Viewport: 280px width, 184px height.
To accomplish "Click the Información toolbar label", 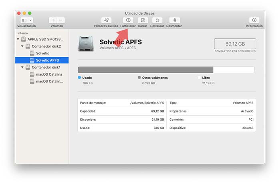I will [254, 26].
